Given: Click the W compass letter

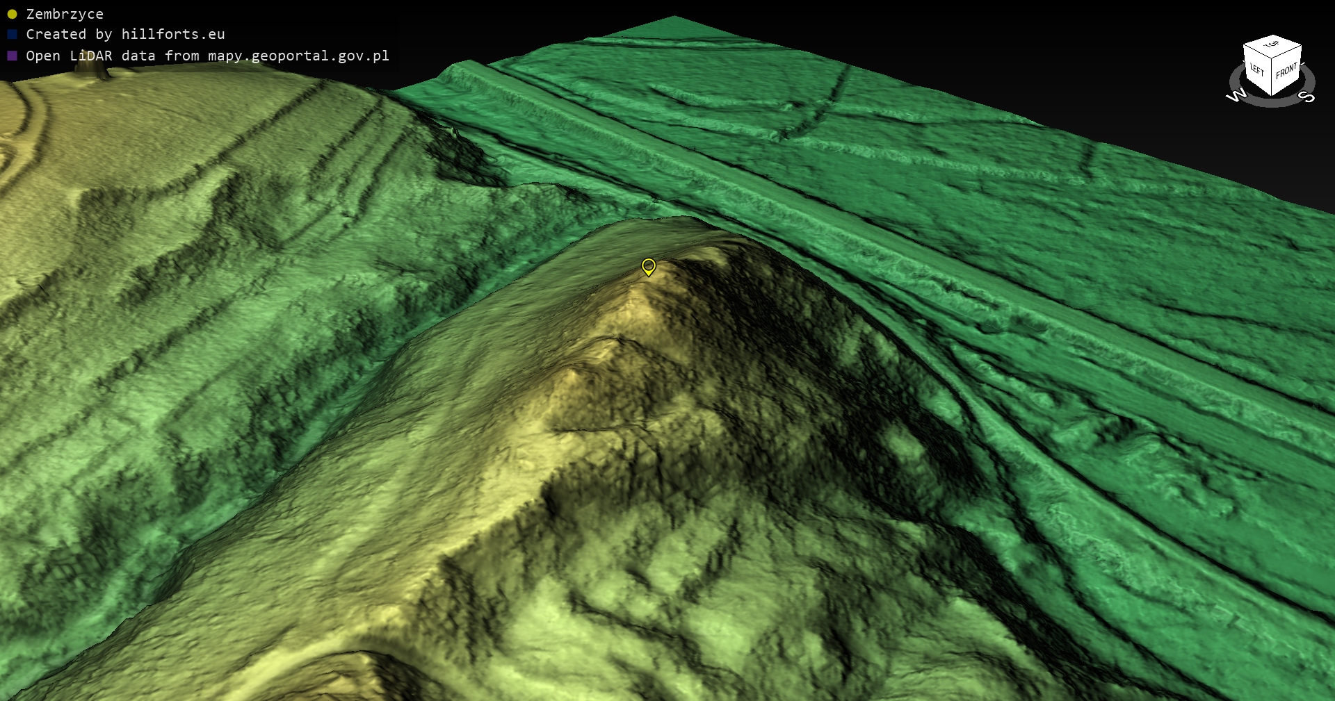Looking at the screenshot, I should 1236,95.
